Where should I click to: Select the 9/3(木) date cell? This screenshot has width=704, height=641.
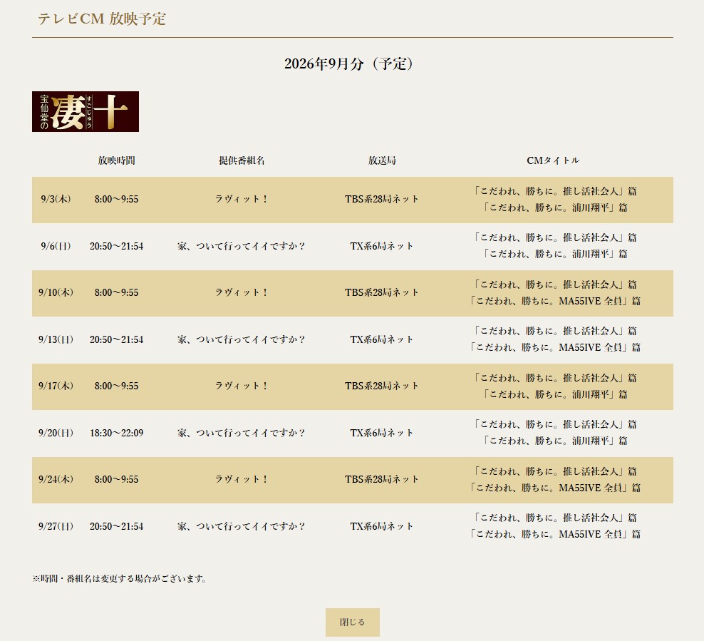(x=56, y=199)
